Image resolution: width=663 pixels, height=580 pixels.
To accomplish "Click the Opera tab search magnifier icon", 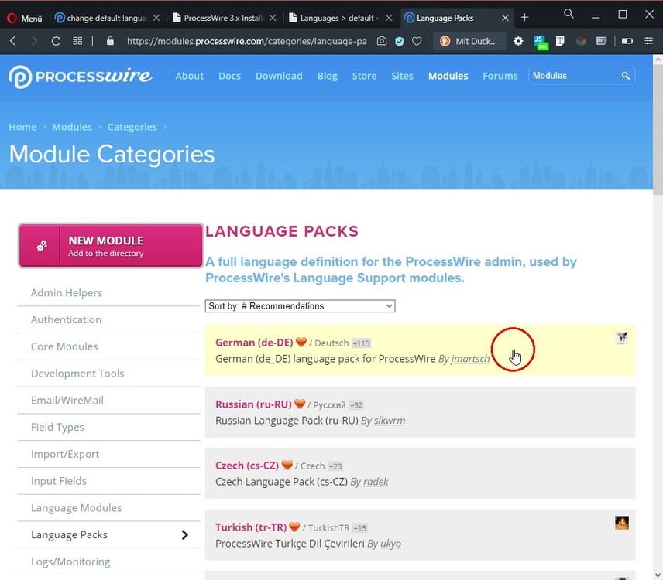I will 569,14.
